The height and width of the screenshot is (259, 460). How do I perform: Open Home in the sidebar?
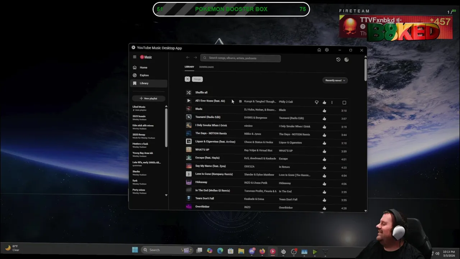tap(149, 67)
